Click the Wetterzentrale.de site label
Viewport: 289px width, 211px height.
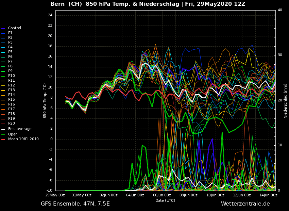[245, 204]
